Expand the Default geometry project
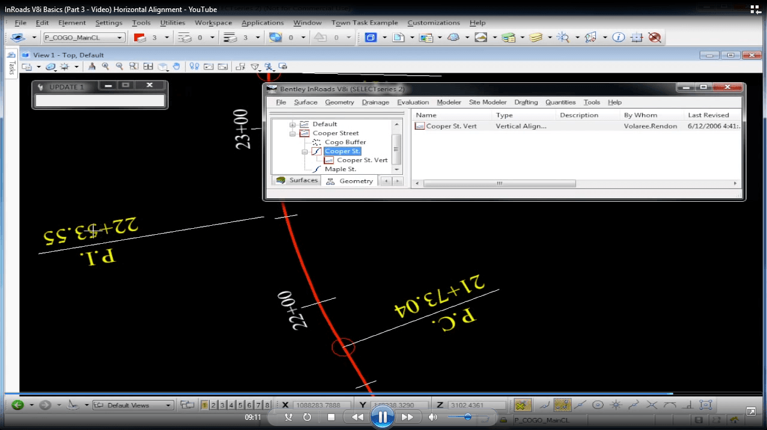This screenshot has width=767, height=430. [293, 124]
